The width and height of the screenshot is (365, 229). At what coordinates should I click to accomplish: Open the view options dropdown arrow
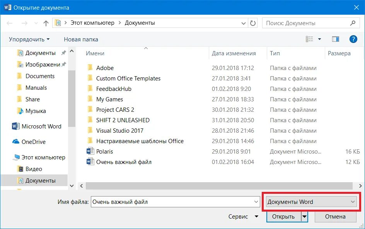(320, 39)
